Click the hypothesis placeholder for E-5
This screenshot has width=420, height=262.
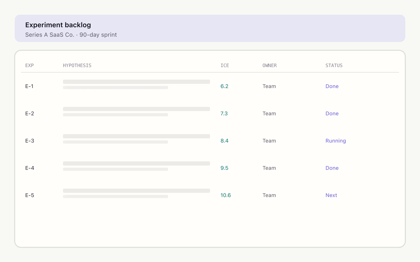[x=136, y=193]
